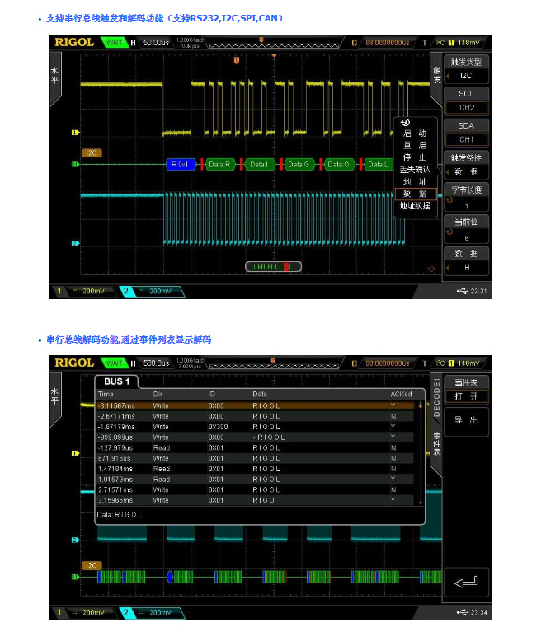
Task: Choose 停止 in the trigger condition popup
Action: pyautogui.click(x=414, y=157)
